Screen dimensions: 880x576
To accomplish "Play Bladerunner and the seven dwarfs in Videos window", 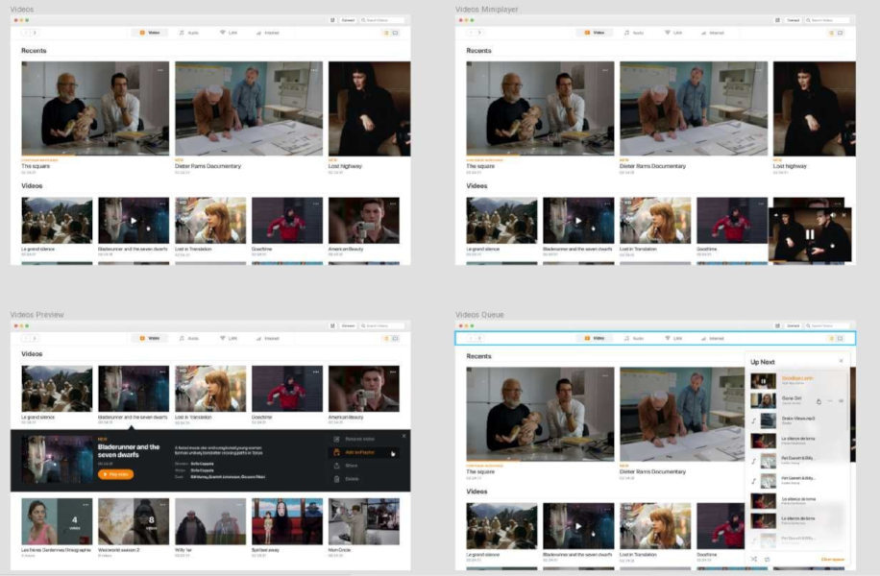I will tap(134, 221).
